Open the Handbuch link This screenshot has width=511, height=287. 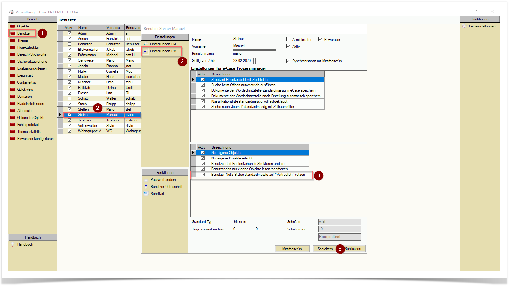click(25, 244)
